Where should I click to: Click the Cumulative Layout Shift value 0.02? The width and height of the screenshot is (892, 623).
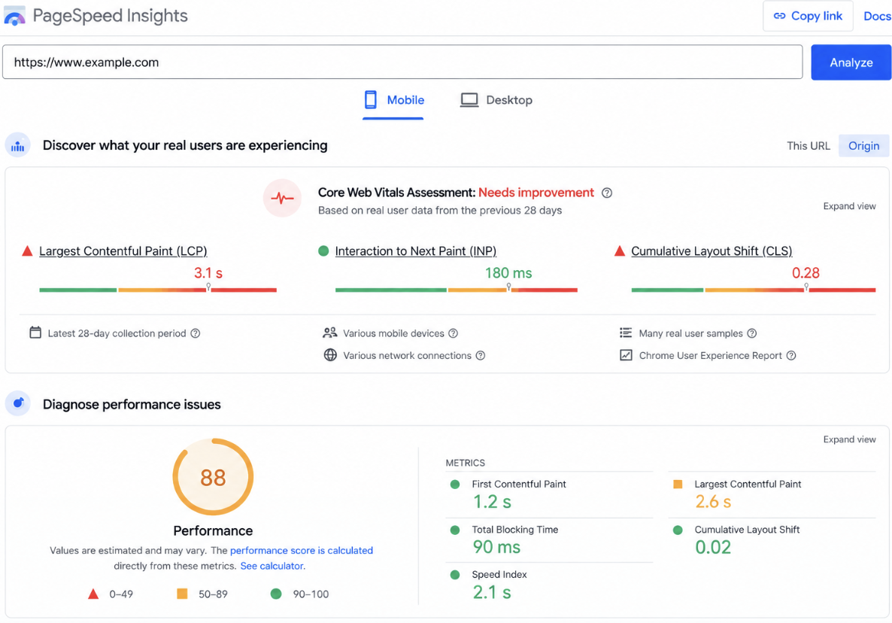[x=713, y=547]
